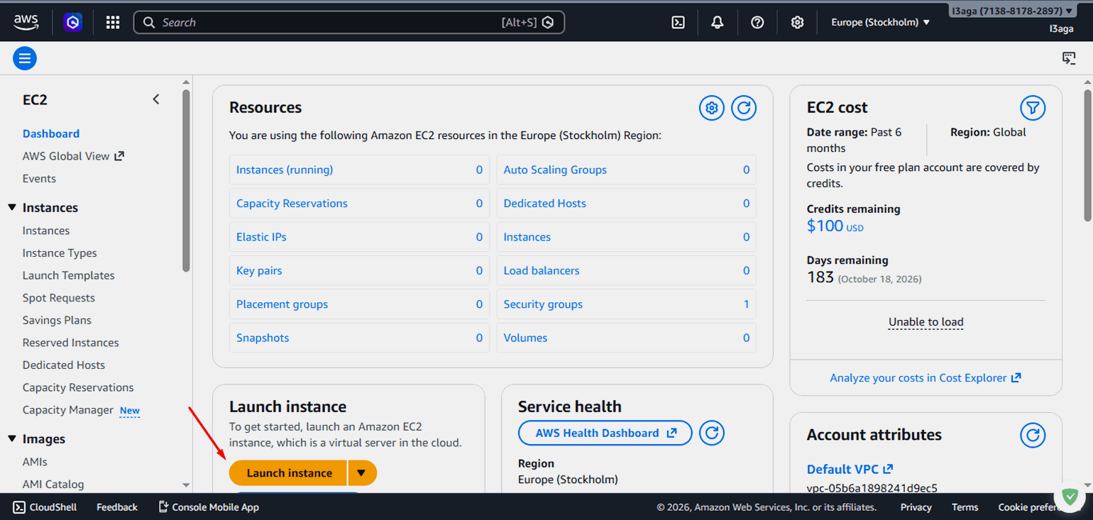
Task: Open the help question mark icon
Action: pos(757,23)
